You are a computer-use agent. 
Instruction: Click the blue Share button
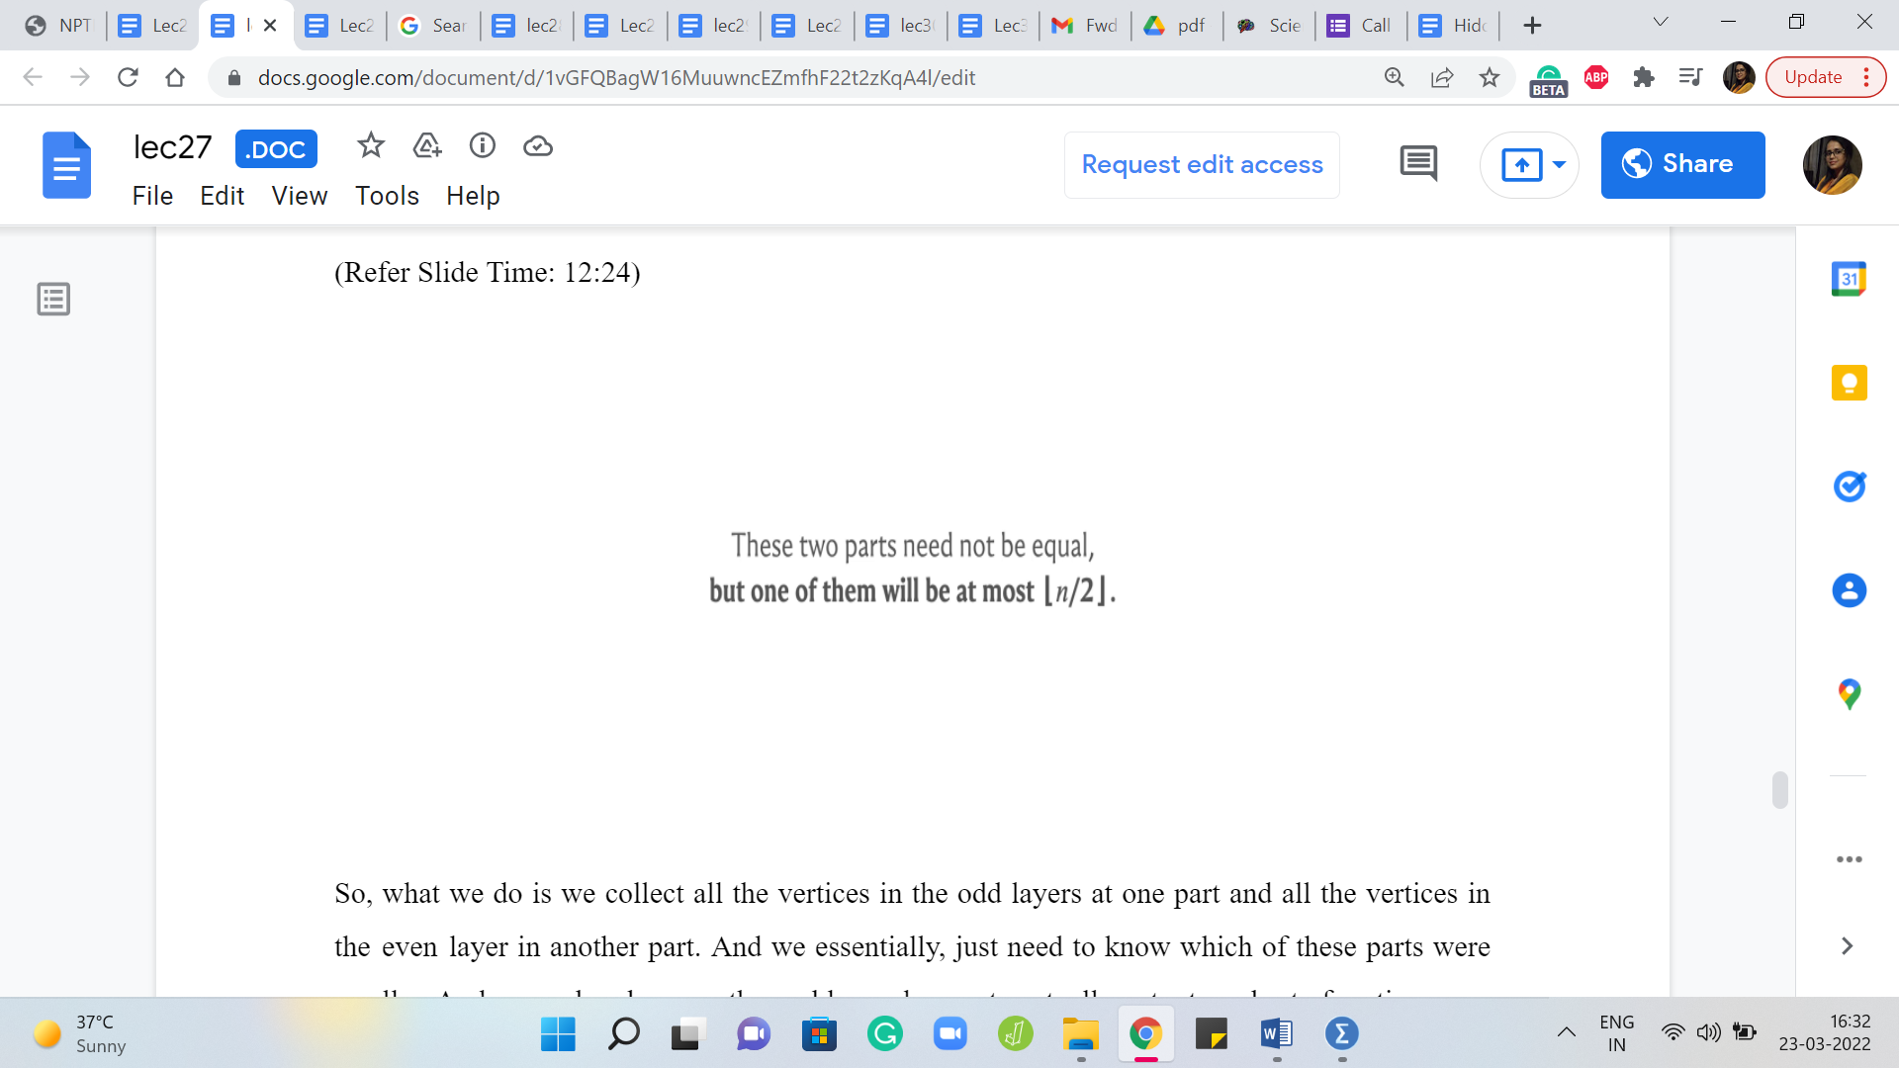click(1682, 164)
